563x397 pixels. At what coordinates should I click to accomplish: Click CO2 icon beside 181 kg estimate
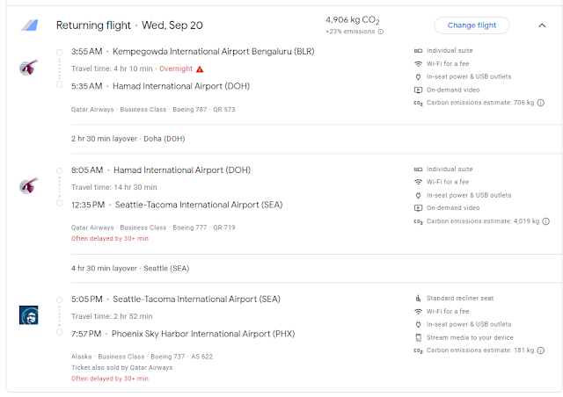pyautogui.click(x=418, y=350)
